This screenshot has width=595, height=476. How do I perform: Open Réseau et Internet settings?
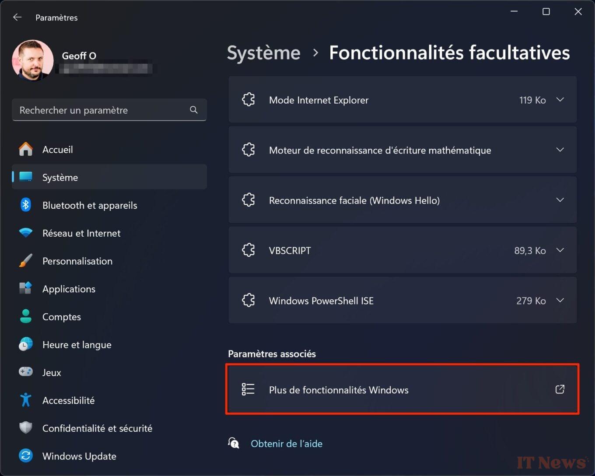coord(81,233)
